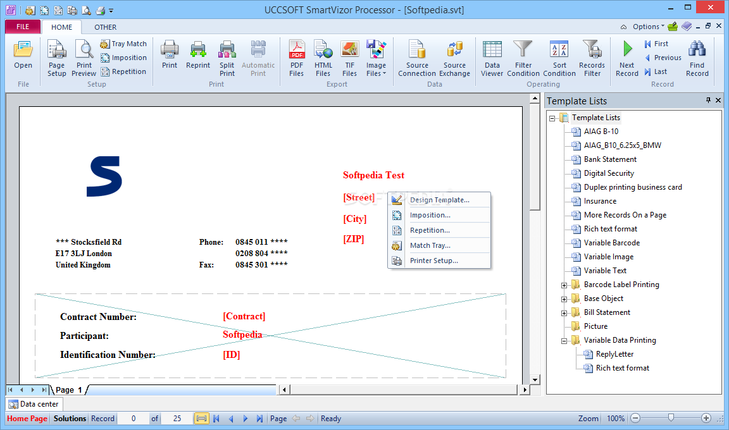This screenshot has height=430, width=729.
Task: Select the Variable Barcode template
Action: [611, 243]
